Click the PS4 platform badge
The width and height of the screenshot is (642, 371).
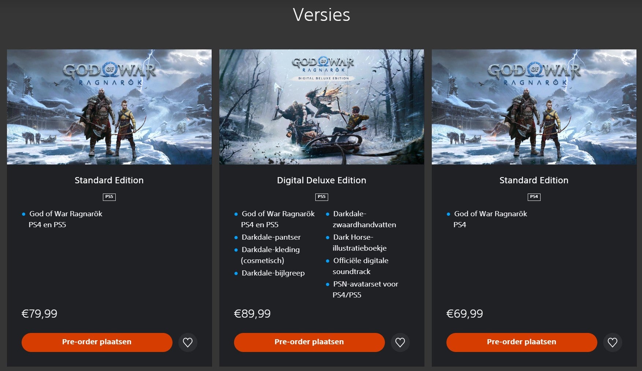534,197
